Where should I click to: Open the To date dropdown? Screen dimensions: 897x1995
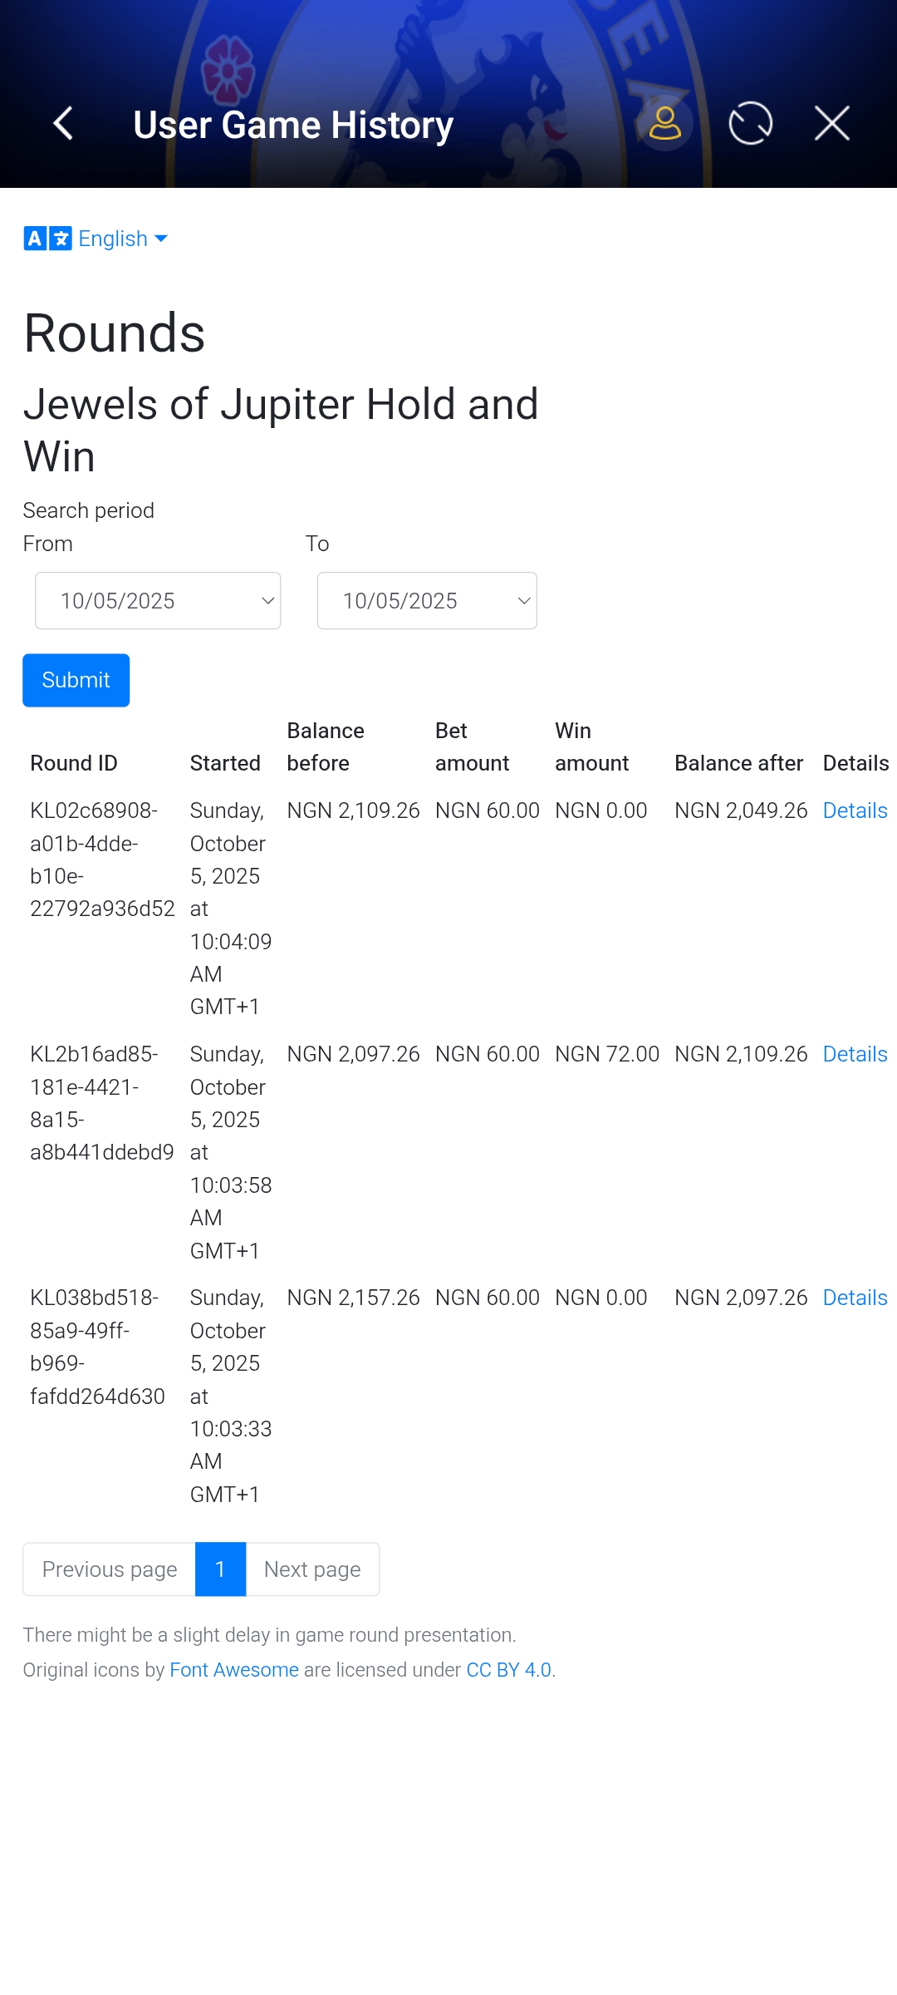pyautogui.click(x=427, y=601)
